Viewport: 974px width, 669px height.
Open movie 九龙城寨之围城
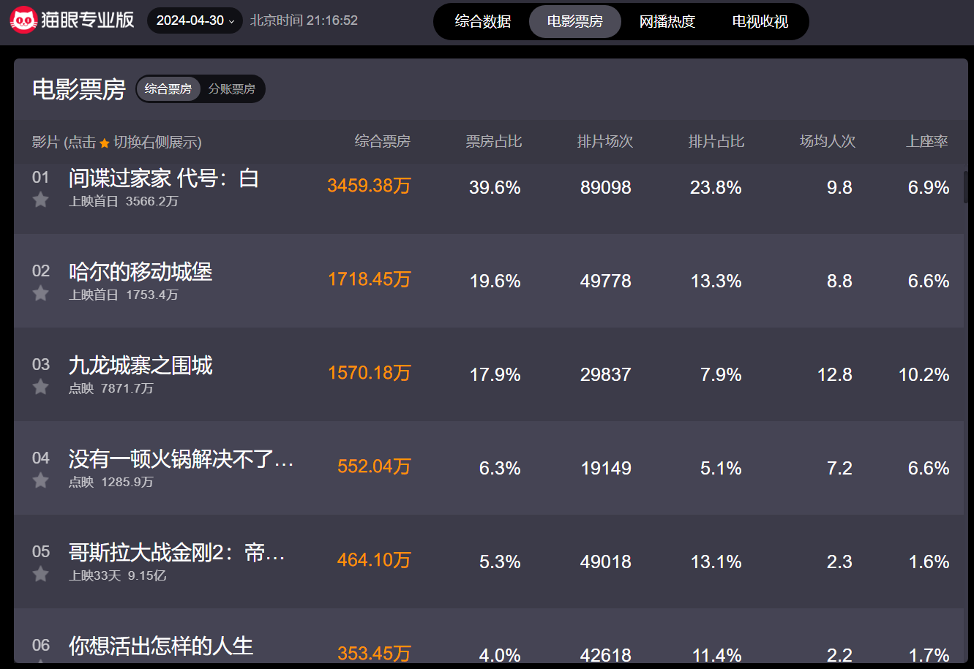point(141,366)
